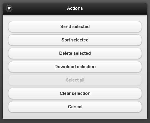Clear the current selection

[x=75, y=94]
